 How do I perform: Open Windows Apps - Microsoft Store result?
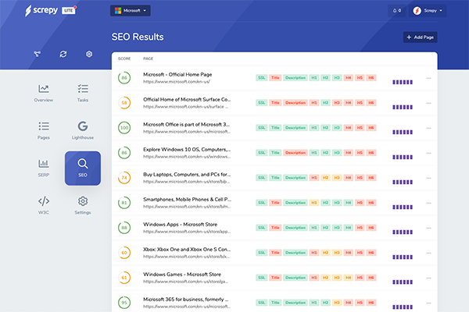(180, 225)
